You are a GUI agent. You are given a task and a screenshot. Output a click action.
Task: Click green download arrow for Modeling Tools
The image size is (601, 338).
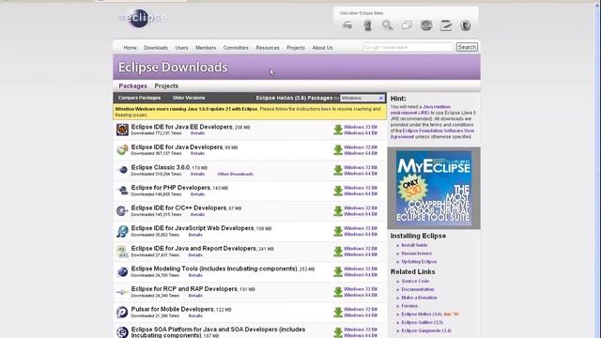[x=338, y=271]
